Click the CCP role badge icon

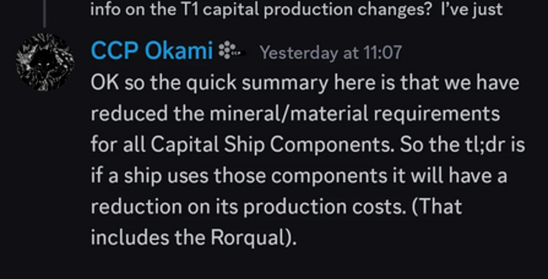tap(232, 51)
